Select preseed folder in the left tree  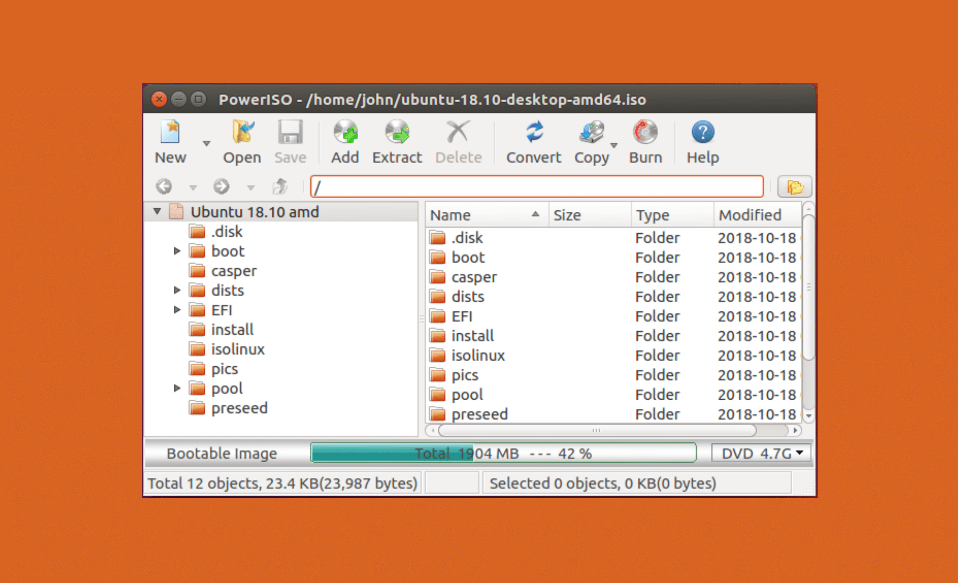pyautogui.click(x=229, y=408)
